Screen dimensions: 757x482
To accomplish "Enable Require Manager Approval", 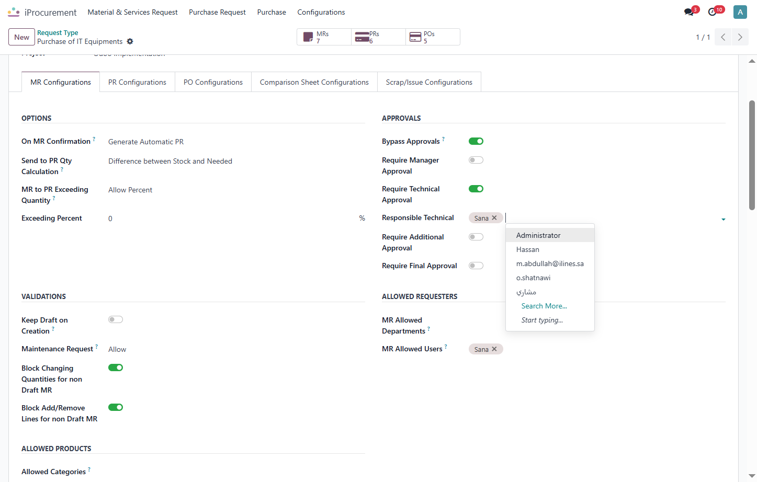I will 476,160.
